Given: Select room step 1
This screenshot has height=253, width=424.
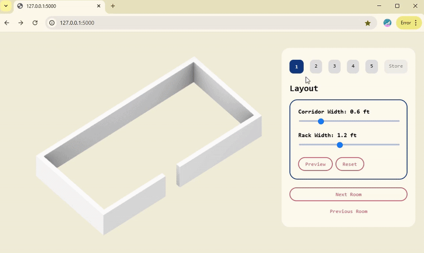Looking at the screenshot, I should (x=296, y=66).
